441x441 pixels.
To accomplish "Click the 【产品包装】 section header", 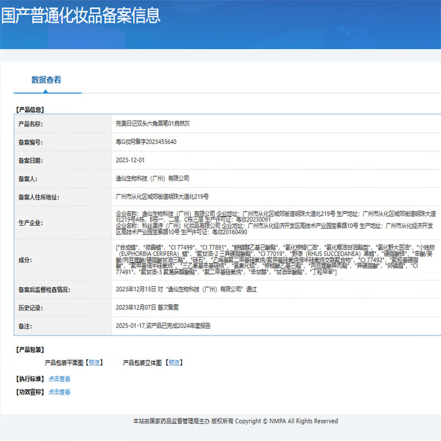I will pos(30,349).
